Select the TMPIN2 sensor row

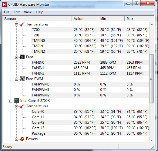tap(90, 52)
